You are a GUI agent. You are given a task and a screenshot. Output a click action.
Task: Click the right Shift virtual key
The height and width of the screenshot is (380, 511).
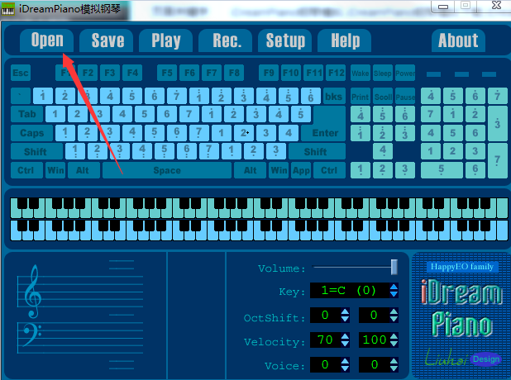(x=317, y=151)
